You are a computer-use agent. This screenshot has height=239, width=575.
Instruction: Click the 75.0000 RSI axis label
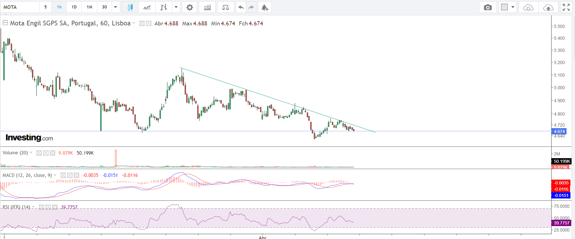[x=562, y=206]
